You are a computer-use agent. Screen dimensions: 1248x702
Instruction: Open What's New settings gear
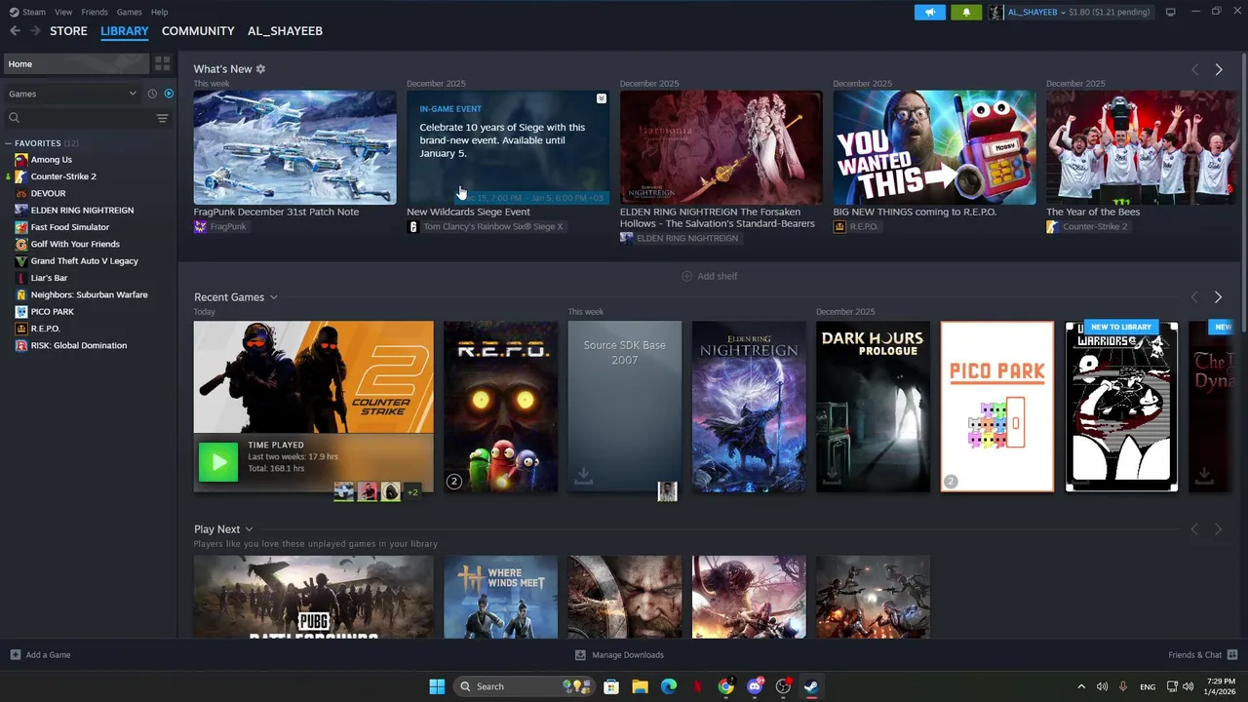[x=260, y=69]
